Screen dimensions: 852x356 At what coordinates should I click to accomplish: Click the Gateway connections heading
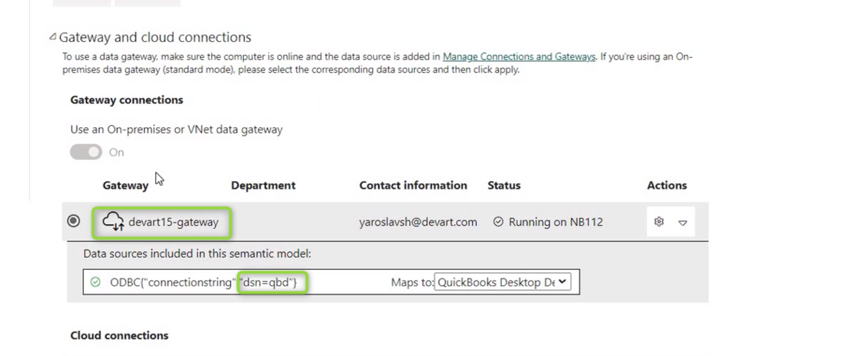click(126, 100)
